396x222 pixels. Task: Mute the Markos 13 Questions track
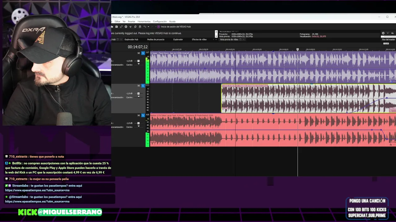click(x=139, y=115)
